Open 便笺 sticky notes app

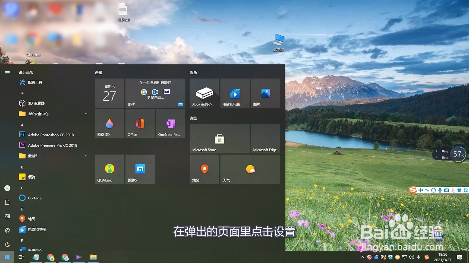click(53, 177)
